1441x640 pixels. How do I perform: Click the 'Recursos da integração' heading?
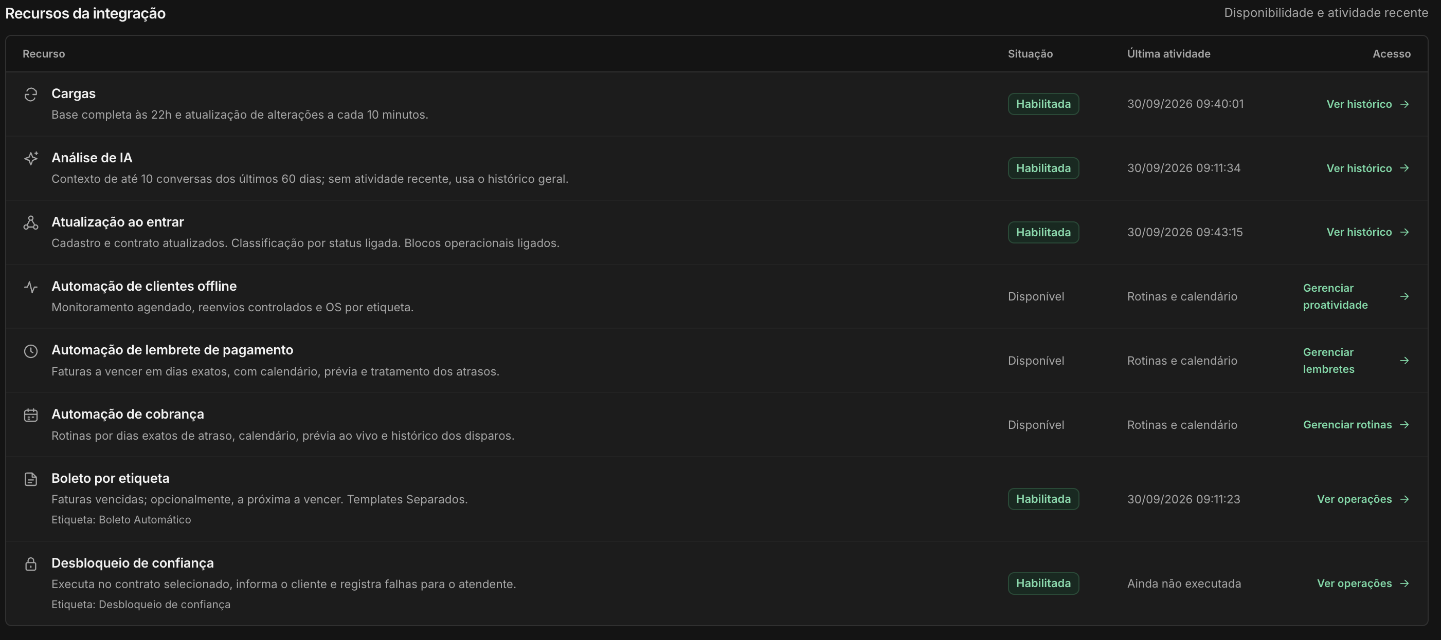tap(85, 13)
